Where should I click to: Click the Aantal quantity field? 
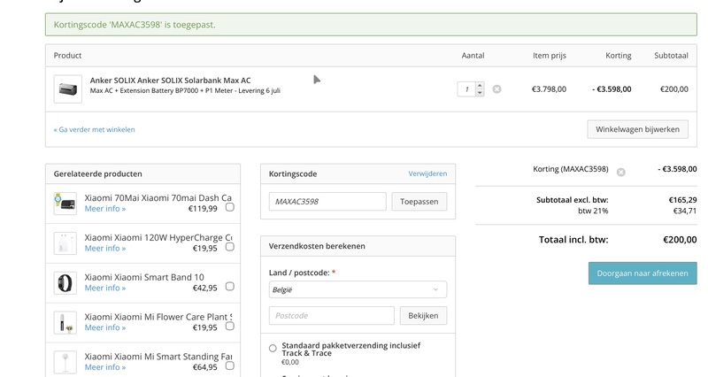(x=466, y=89)
